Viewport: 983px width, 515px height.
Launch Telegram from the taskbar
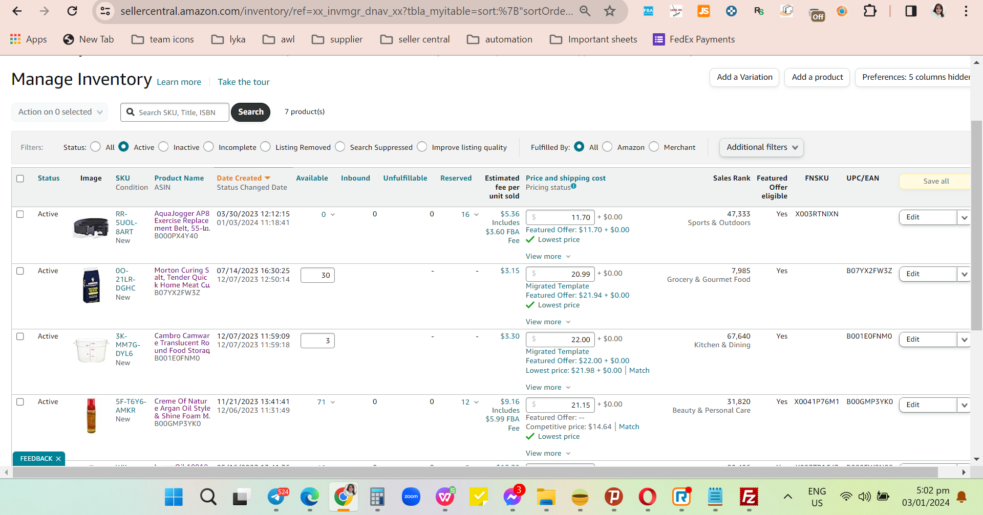click(277, 497)
